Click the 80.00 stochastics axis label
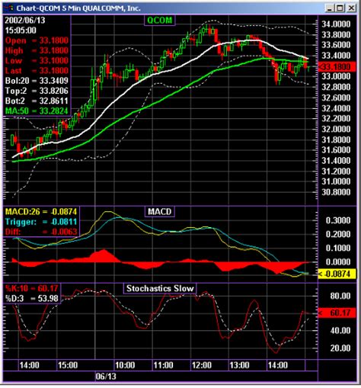Screen dimensions: 361x388 (x=340, y=296)
